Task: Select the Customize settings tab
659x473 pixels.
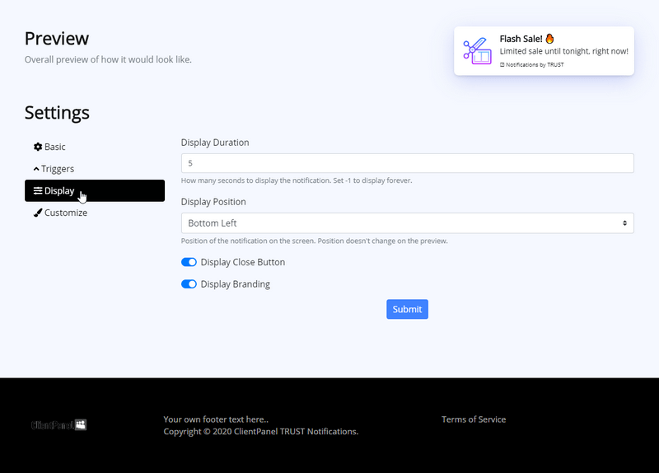Action: [x=65, y=213]
